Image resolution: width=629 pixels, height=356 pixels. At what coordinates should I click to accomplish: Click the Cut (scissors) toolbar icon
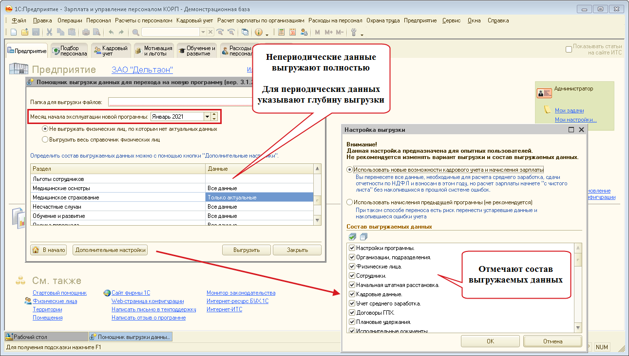pos(49,32)
